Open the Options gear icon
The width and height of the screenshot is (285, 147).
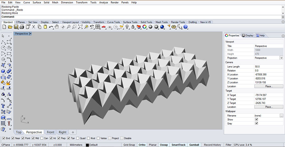174,27
